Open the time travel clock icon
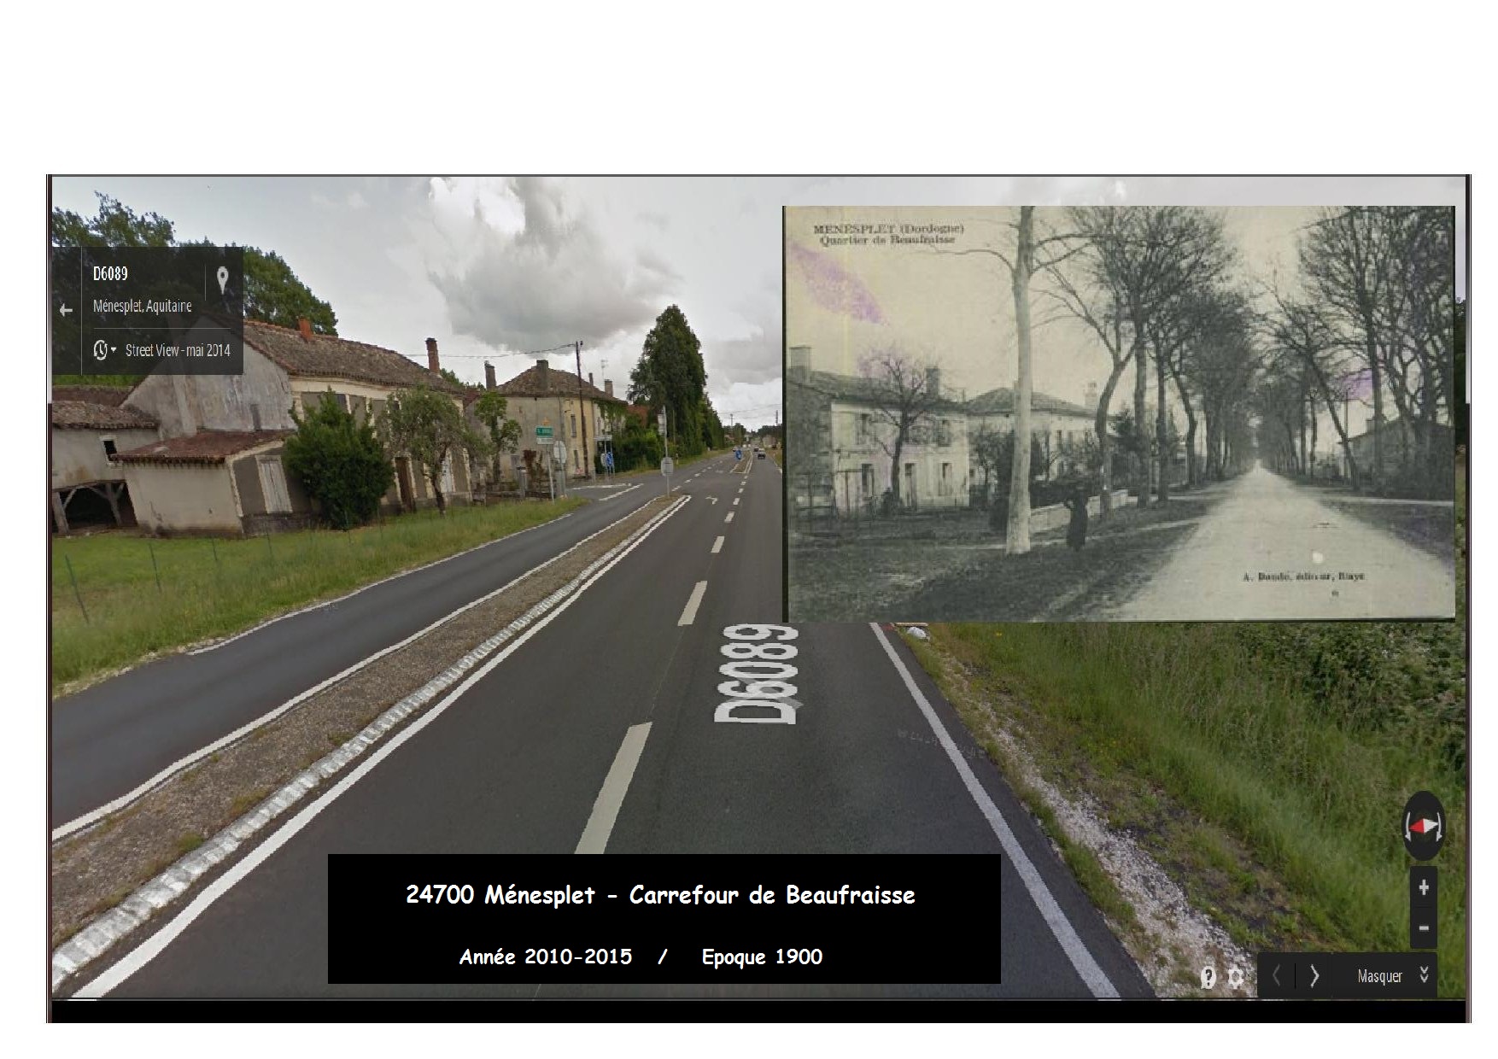The image size is (1498, 1059). [x=100, y=350]
